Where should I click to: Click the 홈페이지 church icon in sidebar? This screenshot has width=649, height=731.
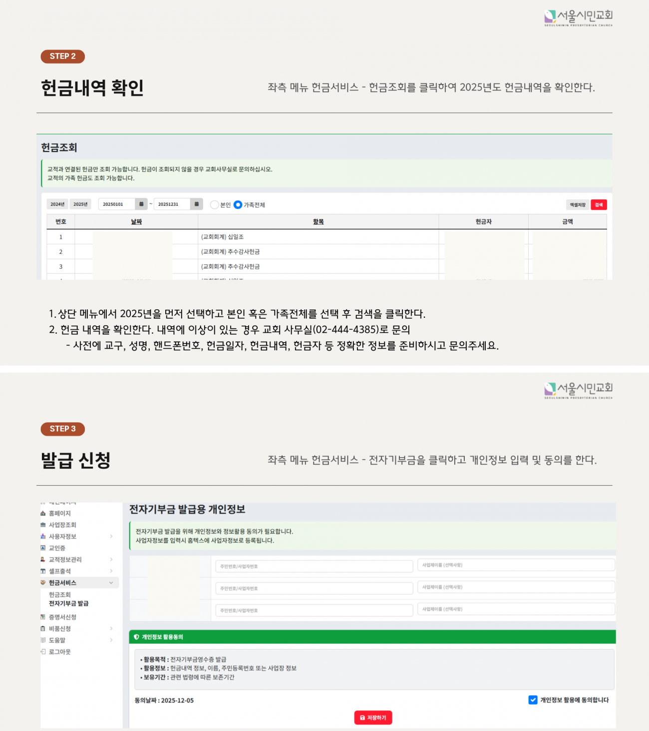43,514
